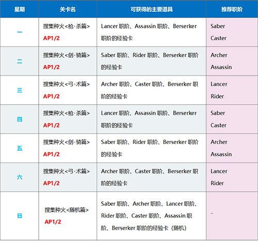The width and height of the screenshot is (258, 241).
Task: Click the 经验卡（随机）item text in the 日 row
Action: coord(149,216)
